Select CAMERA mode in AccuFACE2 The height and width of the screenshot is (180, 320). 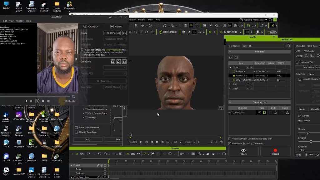[x=91, y=27]
